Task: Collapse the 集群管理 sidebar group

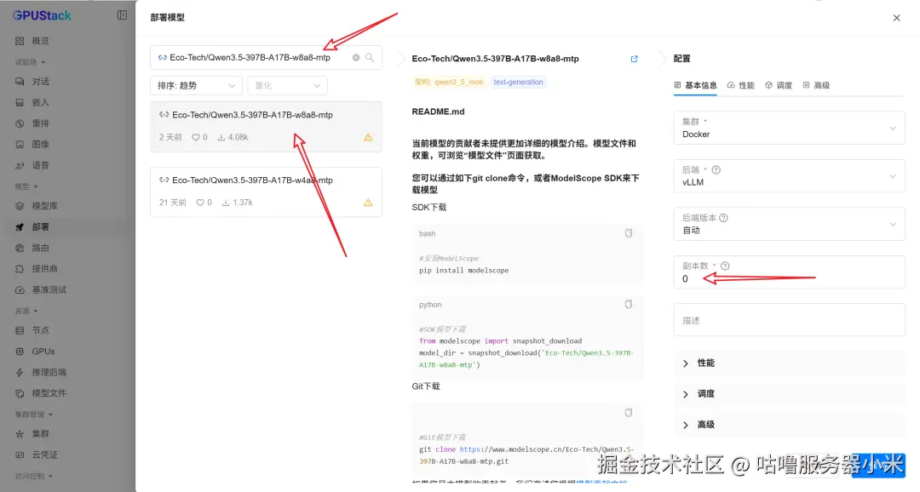Action: [33, 415]
